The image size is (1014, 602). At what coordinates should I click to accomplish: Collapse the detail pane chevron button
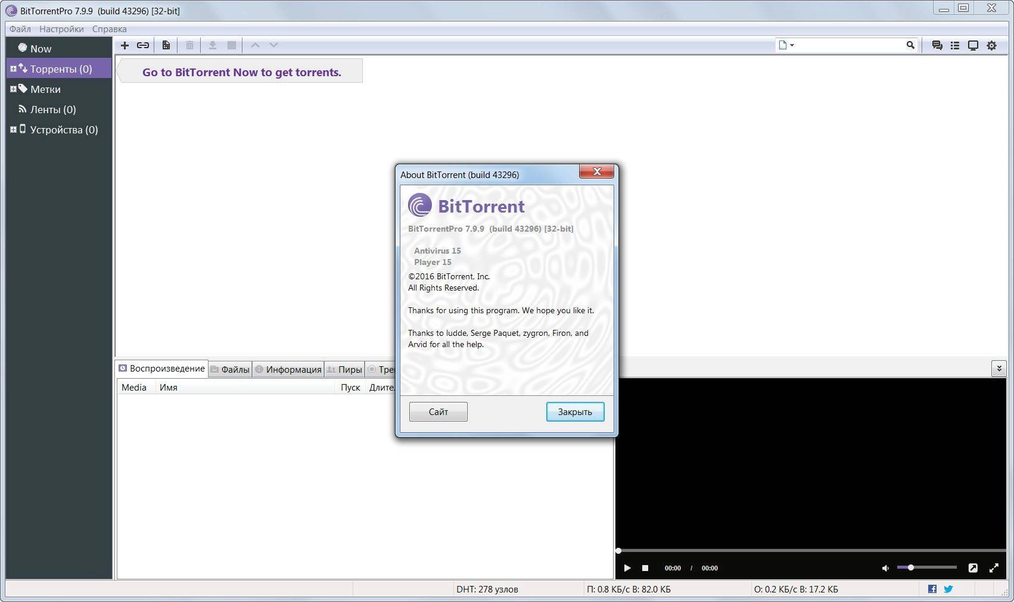(999, 369)
